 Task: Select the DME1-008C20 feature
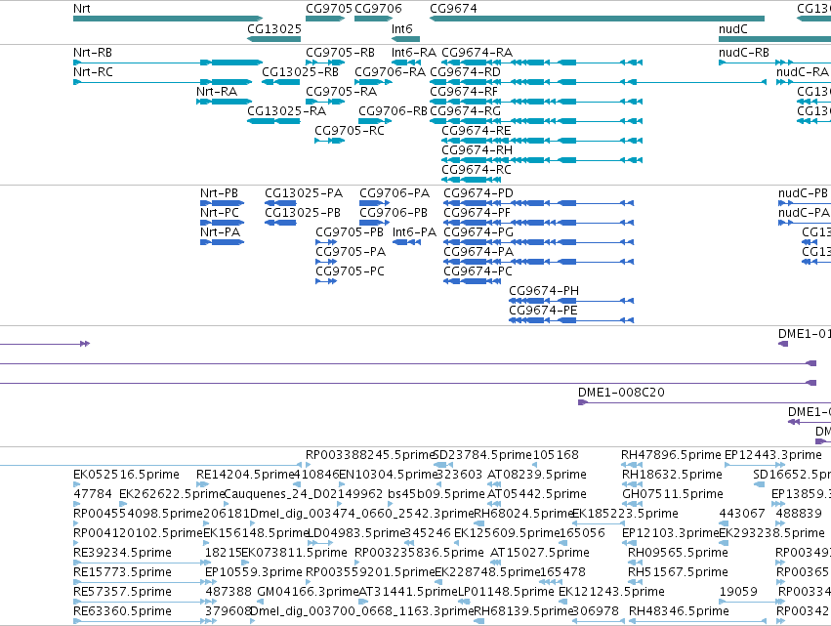[704, 402]
